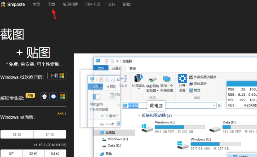Click the new folder icon in the Explorer title bar
257x157 pixels.
coord(113,61)
